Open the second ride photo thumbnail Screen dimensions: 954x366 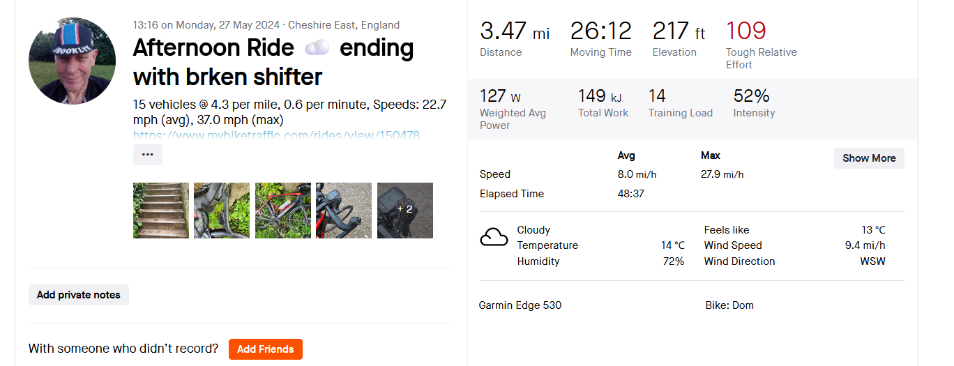[222, 211]
